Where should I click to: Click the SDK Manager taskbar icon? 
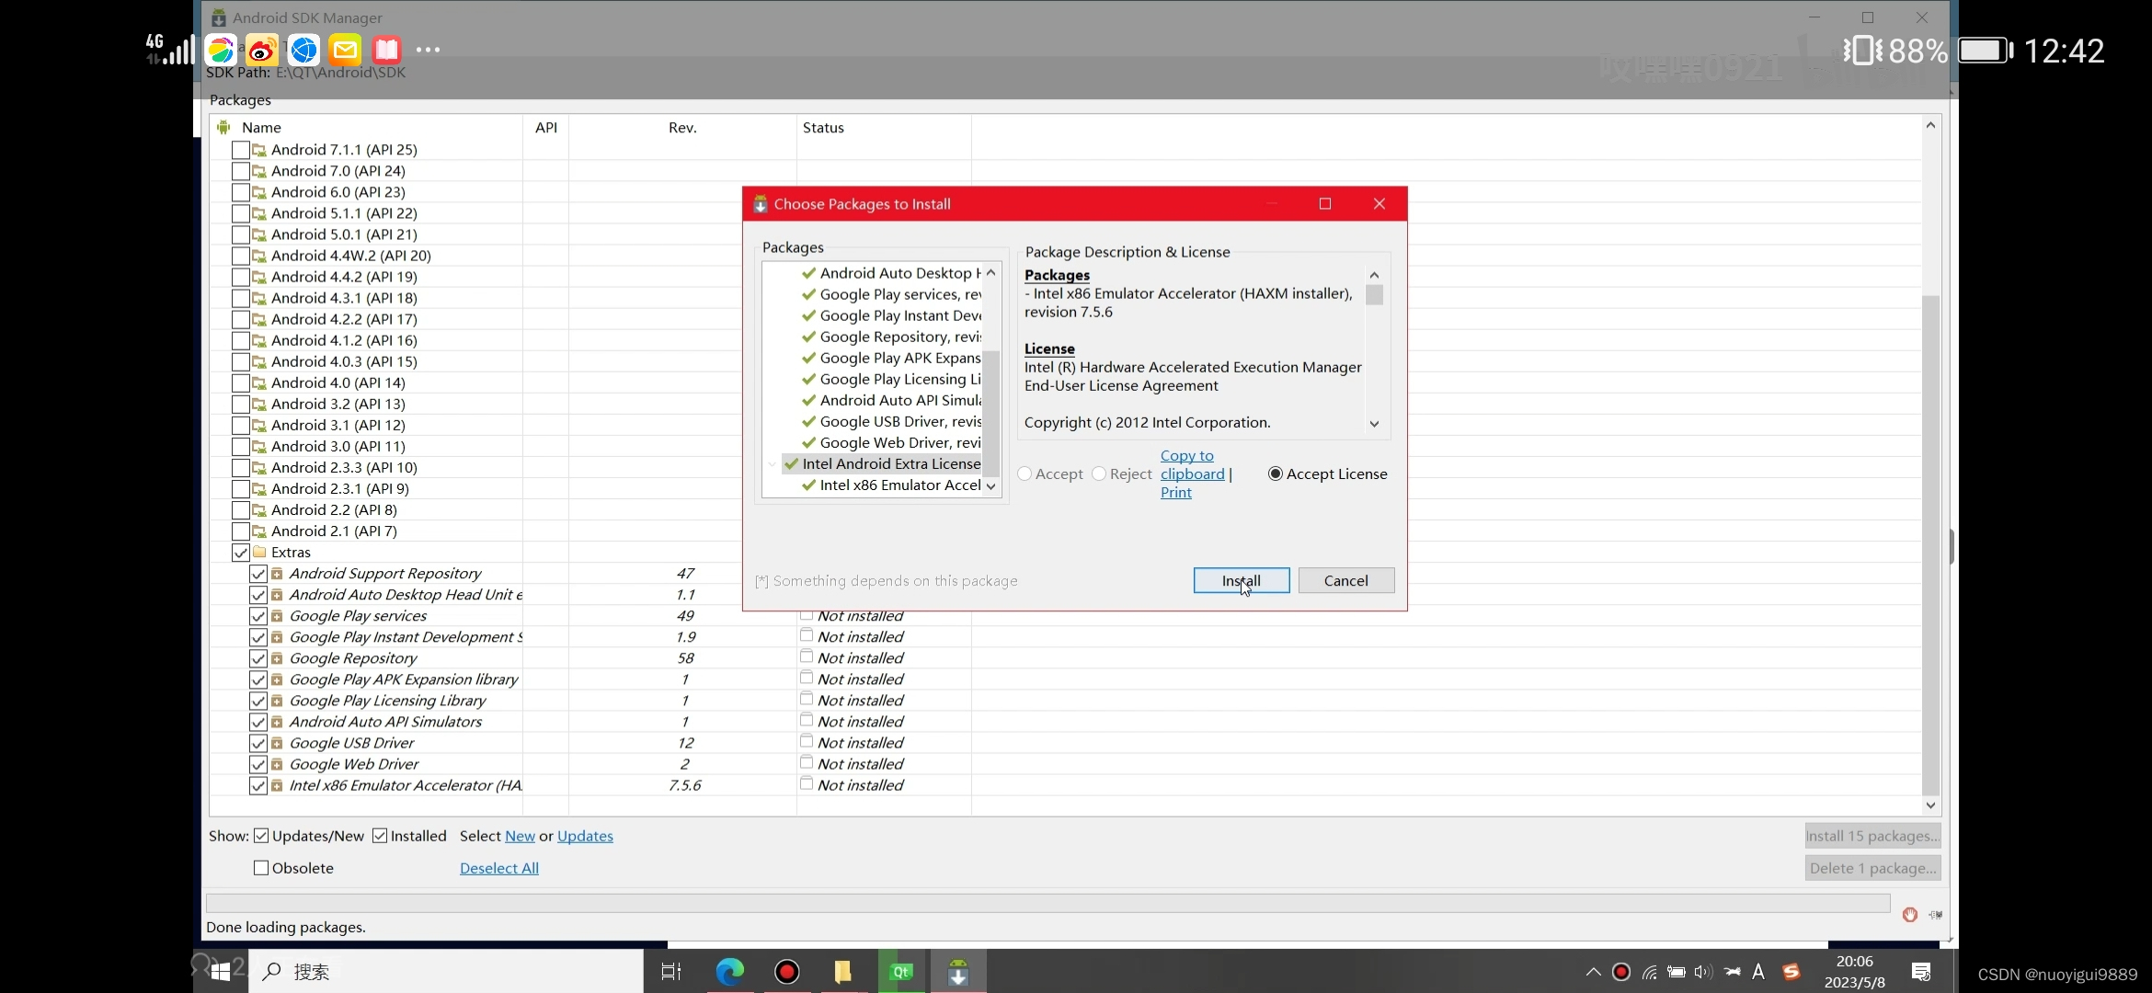[958, 972]
